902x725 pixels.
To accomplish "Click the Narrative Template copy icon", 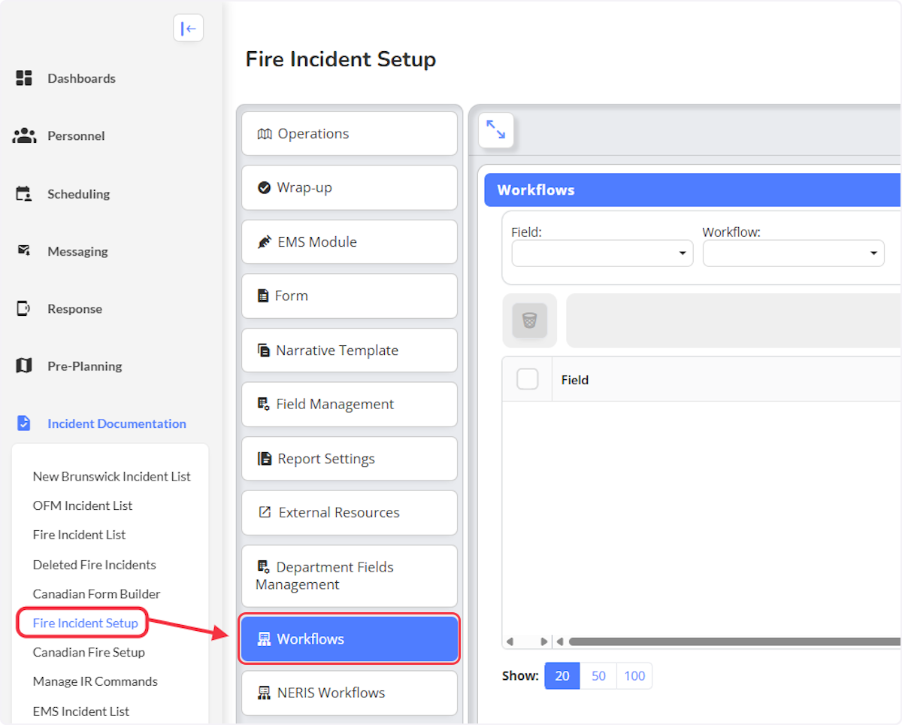I will tap(264, 350).
